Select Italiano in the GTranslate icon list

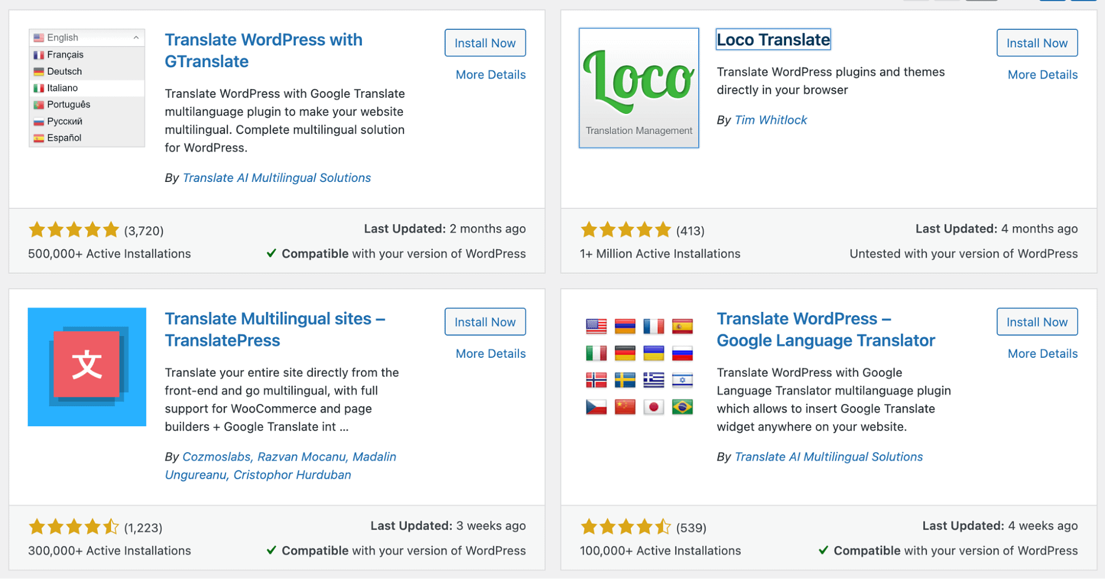click(x=62, y=88)
